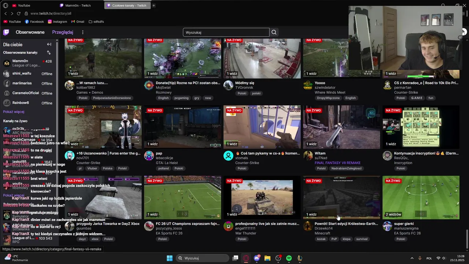Click mariuszenigma channel avatar
Screen dimensions: 469x264
387,226
